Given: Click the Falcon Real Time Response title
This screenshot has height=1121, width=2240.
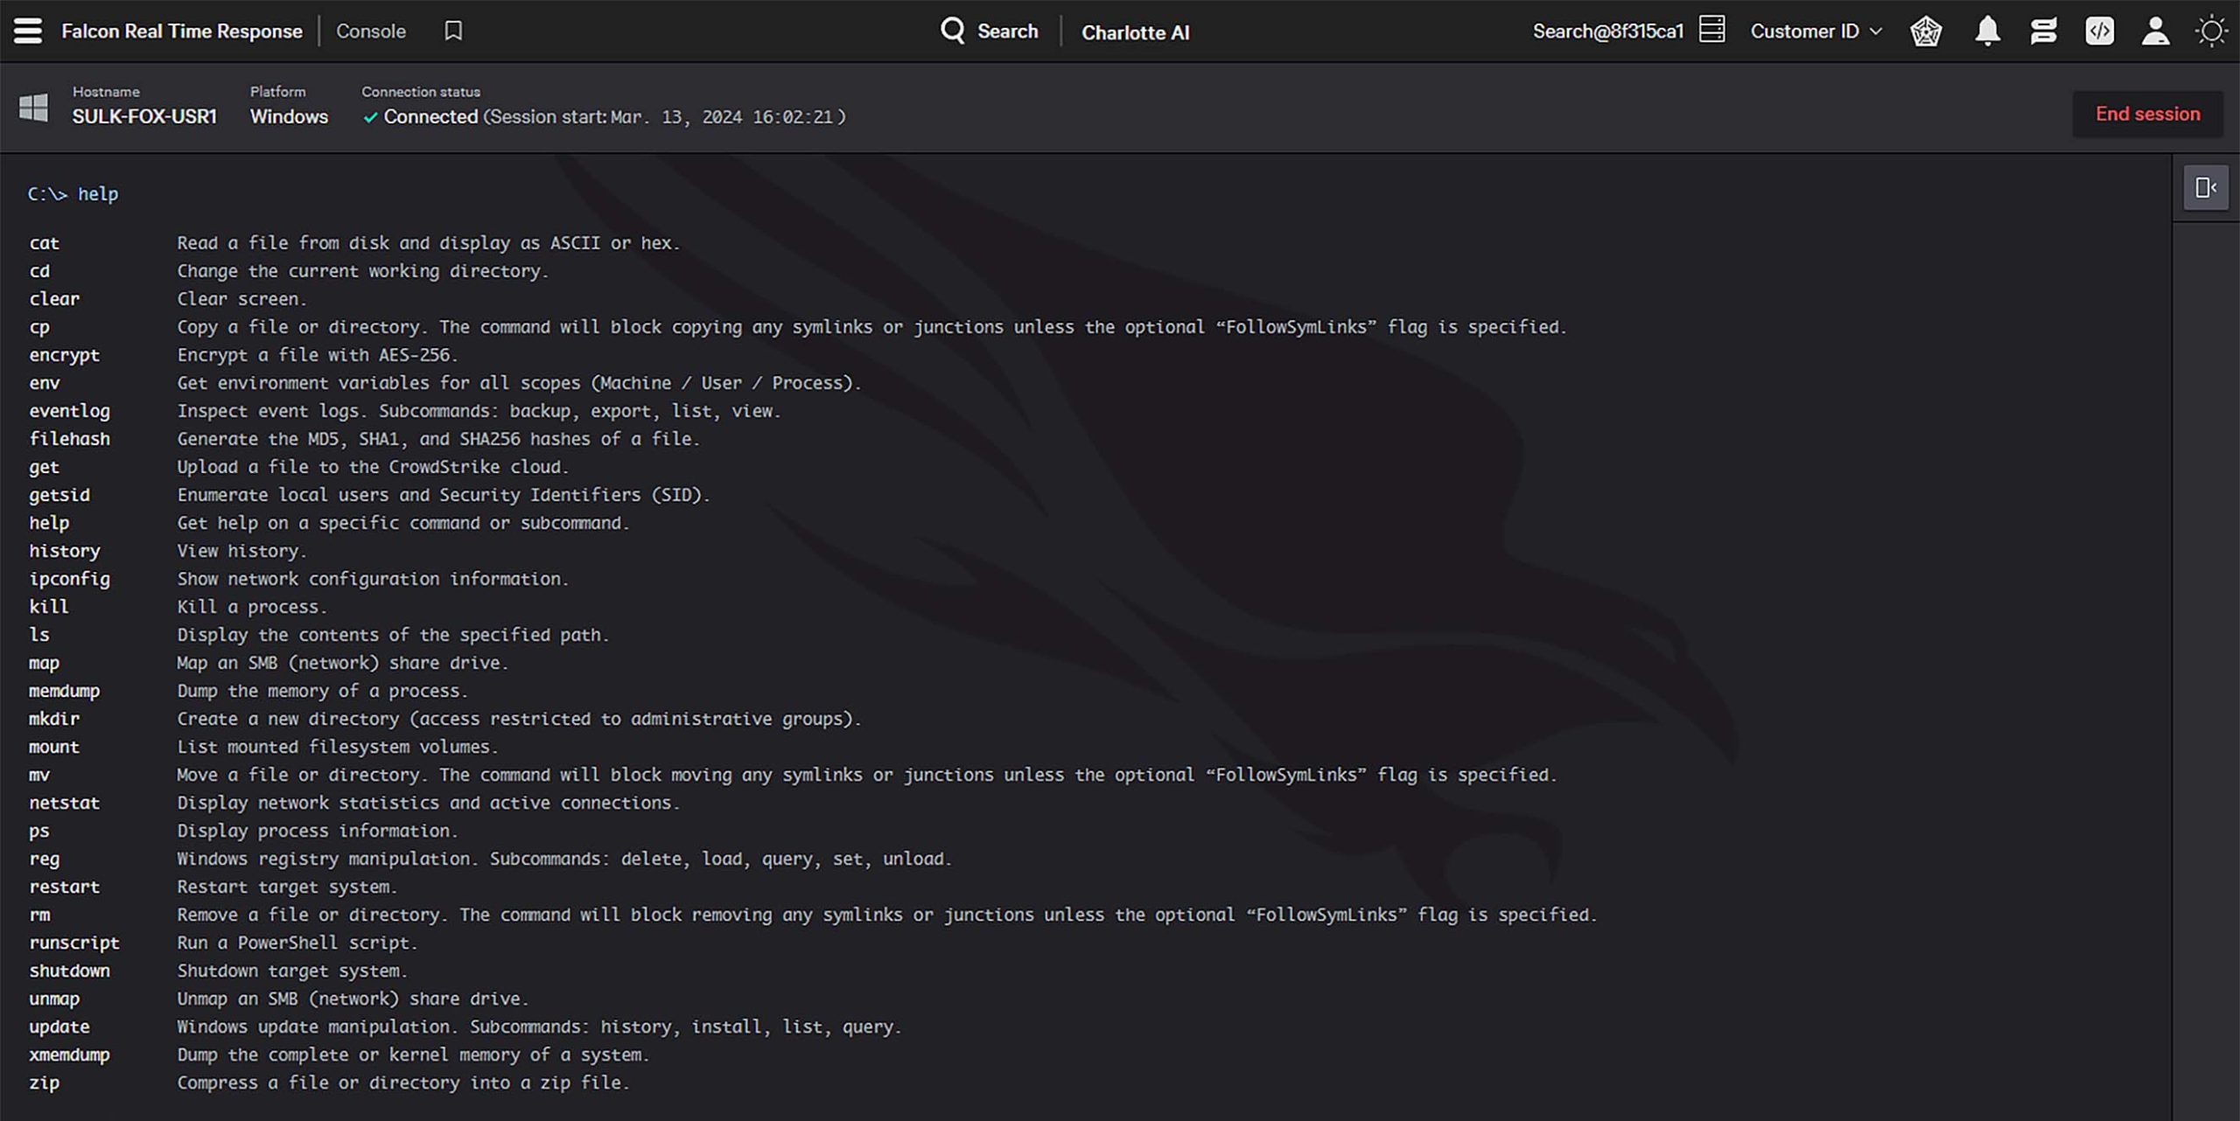Looking at the screenshot, I should (183, 30).
